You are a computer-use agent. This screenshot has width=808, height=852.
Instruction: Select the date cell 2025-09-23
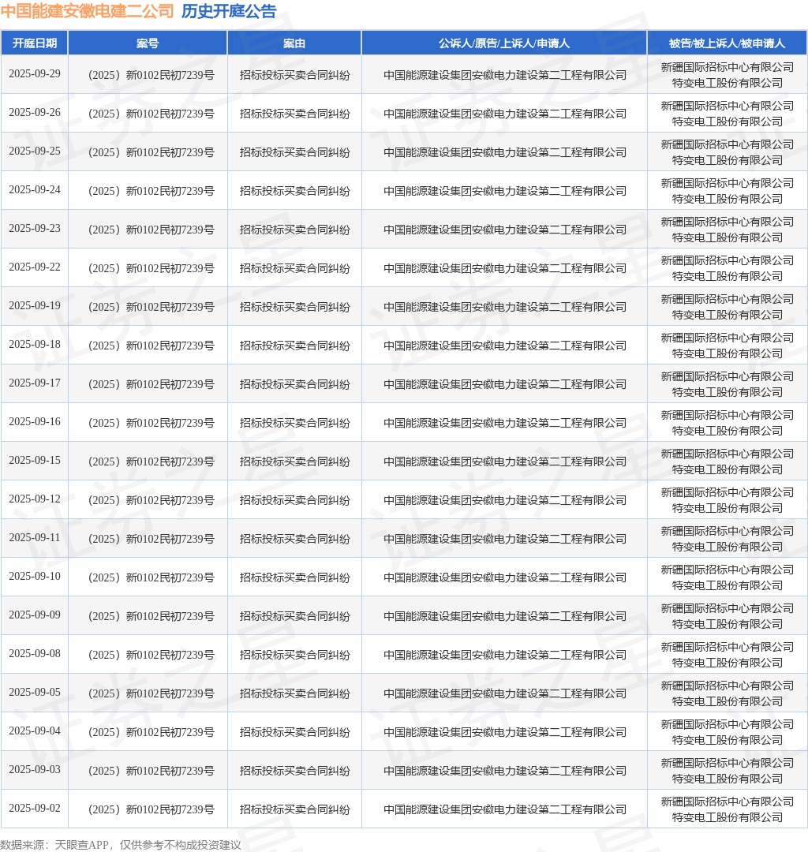coord(35,228)
